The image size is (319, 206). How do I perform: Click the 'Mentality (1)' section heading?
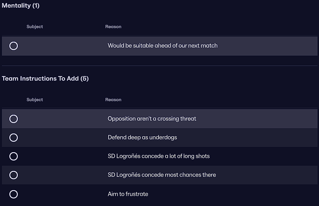[21, 6]
